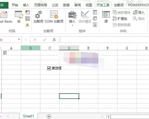Click 刷新数据 refresh data

point(122,25)
